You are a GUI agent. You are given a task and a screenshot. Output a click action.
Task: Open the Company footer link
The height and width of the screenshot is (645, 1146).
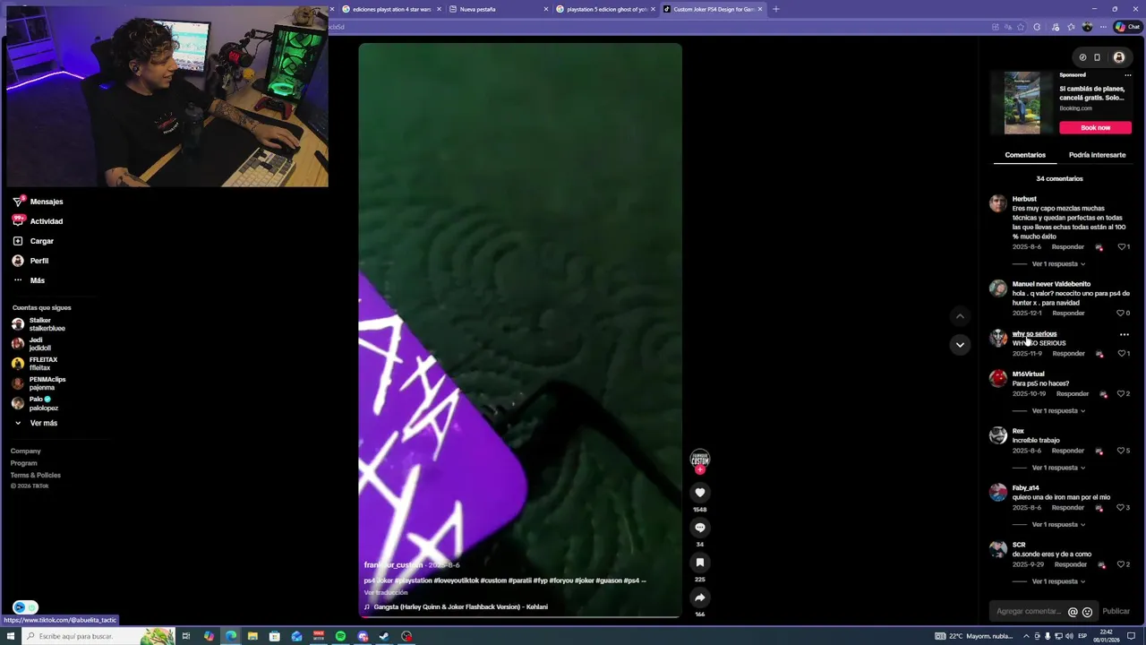[25, 451]
